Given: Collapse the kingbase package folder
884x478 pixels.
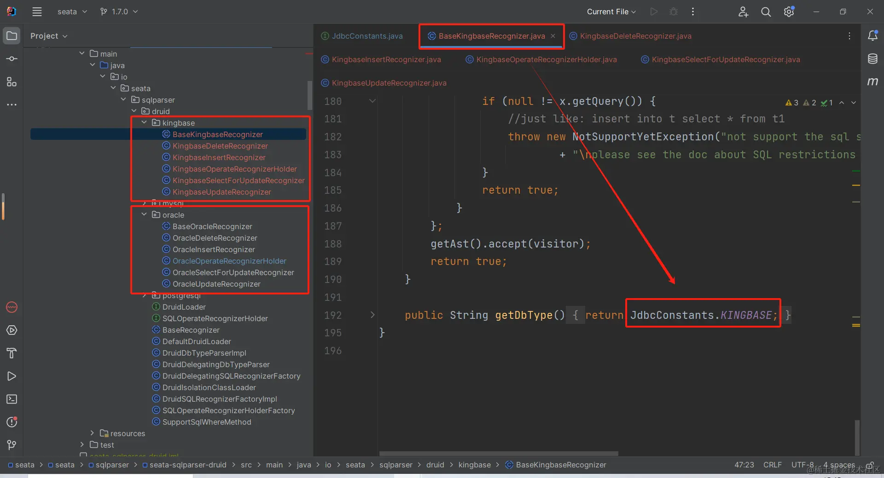Looking at the screenshot, I should 144,123.
